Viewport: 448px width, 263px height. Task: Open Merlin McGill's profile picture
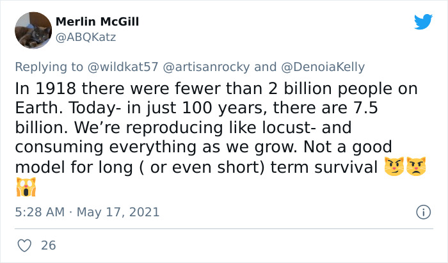coord(33,30)
